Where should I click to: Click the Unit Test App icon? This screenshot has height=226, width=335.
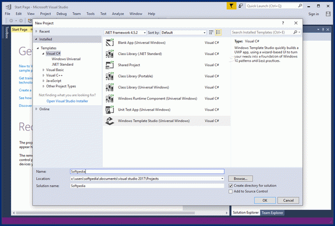[110, 110]
